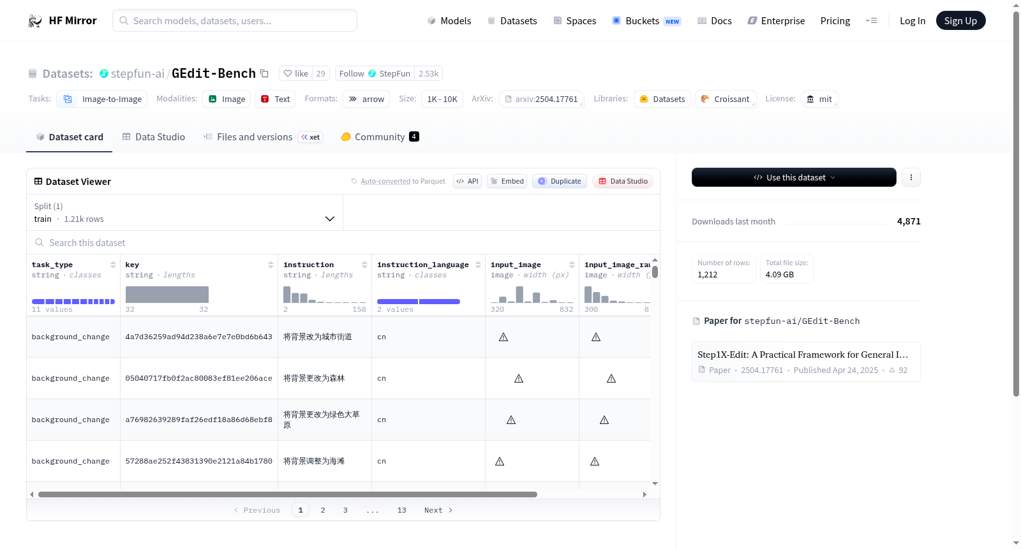Screen dimensions: 1021x549
Task: Open Data Studio from viewer header
Action: coord(623,181)
